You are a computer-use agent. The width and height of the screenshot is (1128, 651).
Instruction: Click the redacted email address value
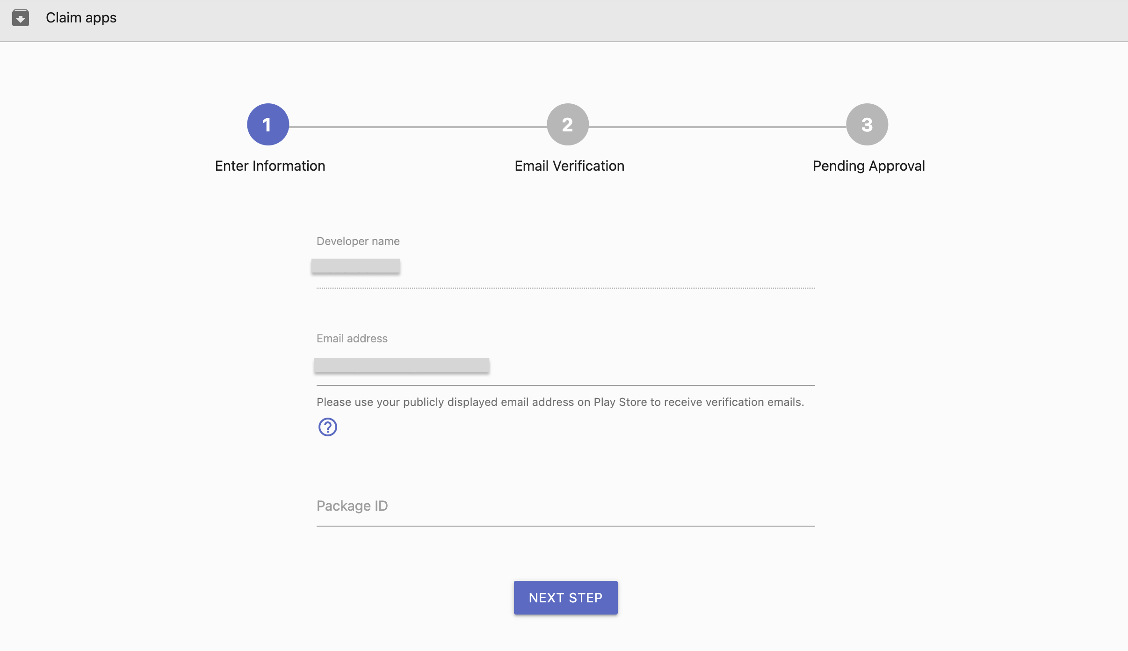(x=402, y=365)
